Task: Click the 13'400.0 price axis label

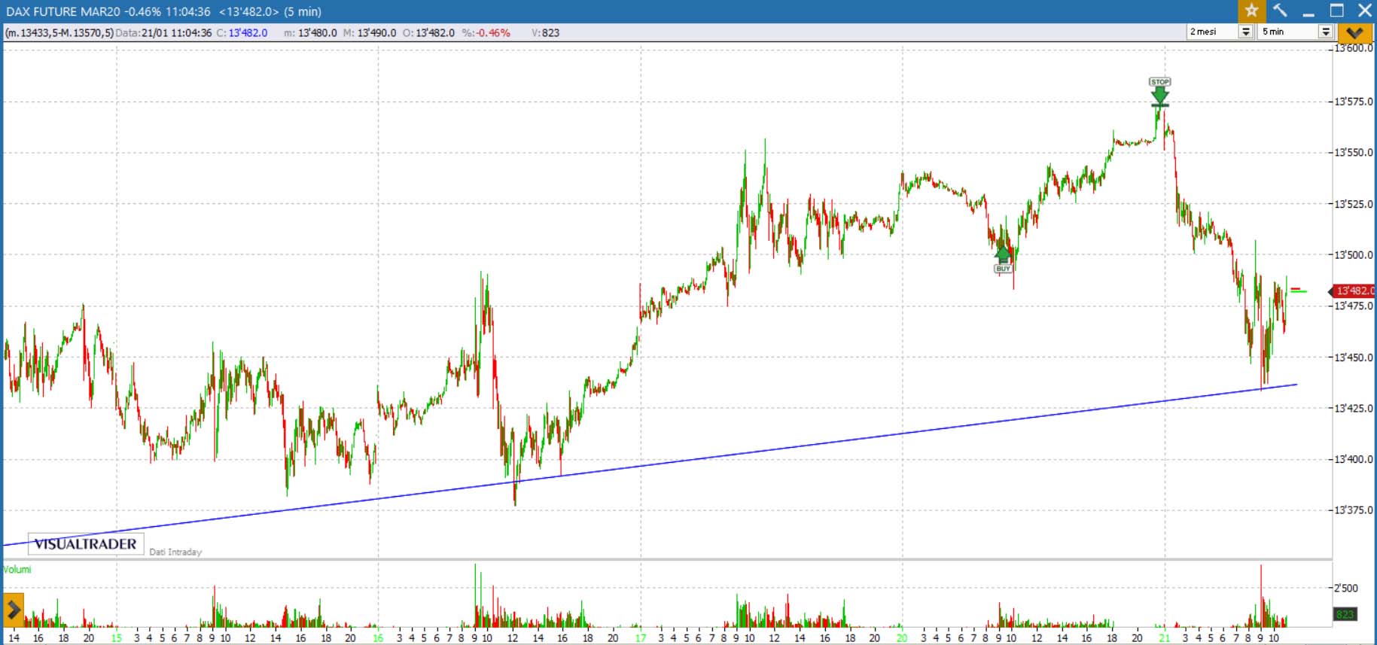Action: (x=1354, y=459)
